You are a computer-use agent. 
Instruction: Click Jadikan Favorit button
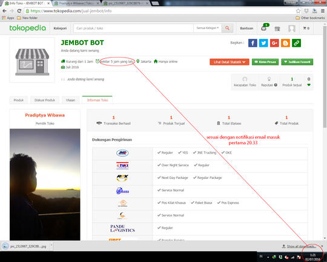(297, 62)
